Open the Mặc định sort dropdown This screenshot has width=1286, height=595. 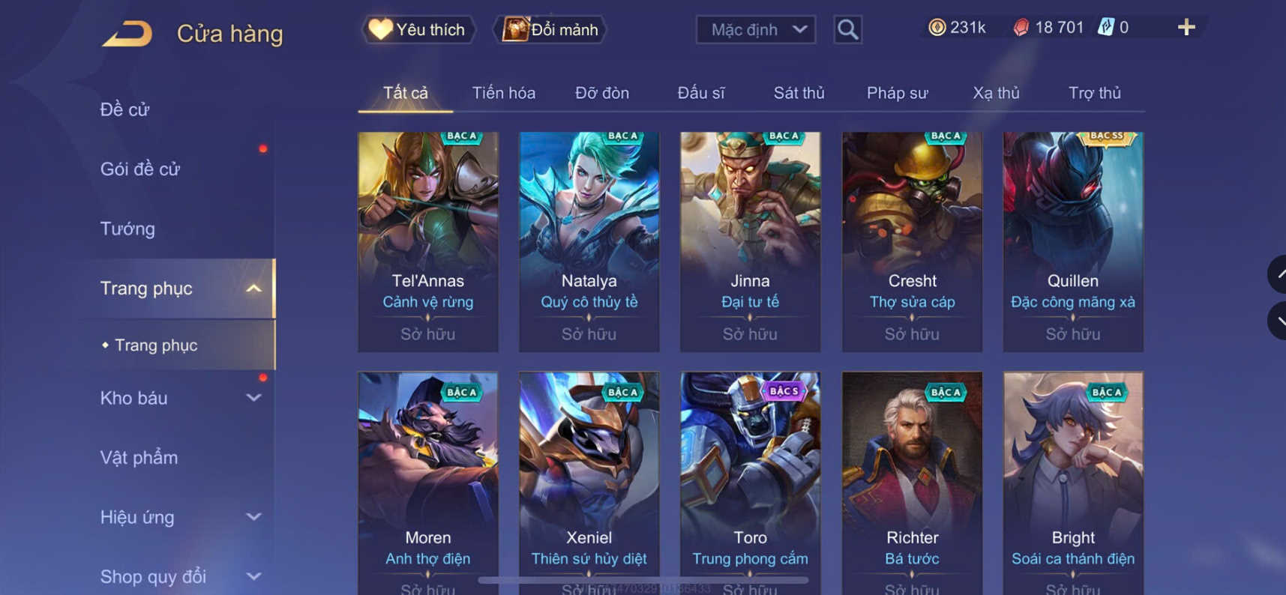point(756,30)
